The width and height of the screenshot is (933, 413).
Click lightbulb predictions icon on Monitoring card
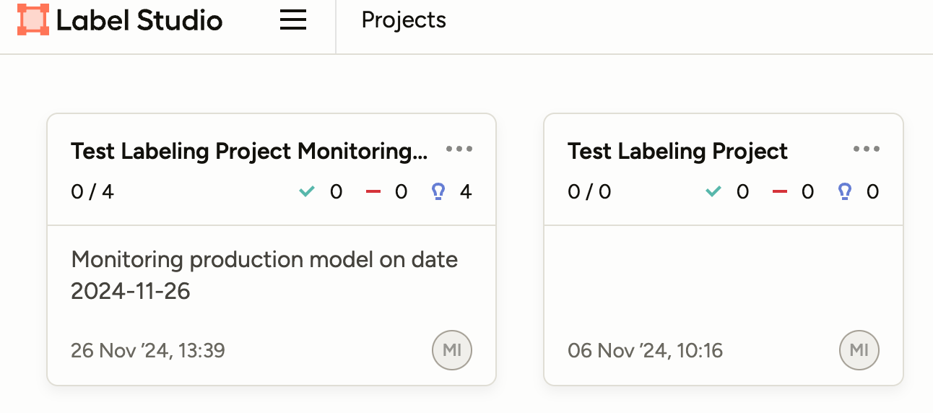pyautogui.click(x=438, y=191)
